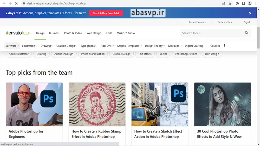Click the Drawing tag pill

tap(41, 54)
